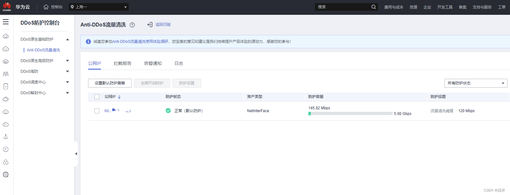Click the 正常（默认防护） status text
Screen dimensions: 510x195
coord(189,111)
